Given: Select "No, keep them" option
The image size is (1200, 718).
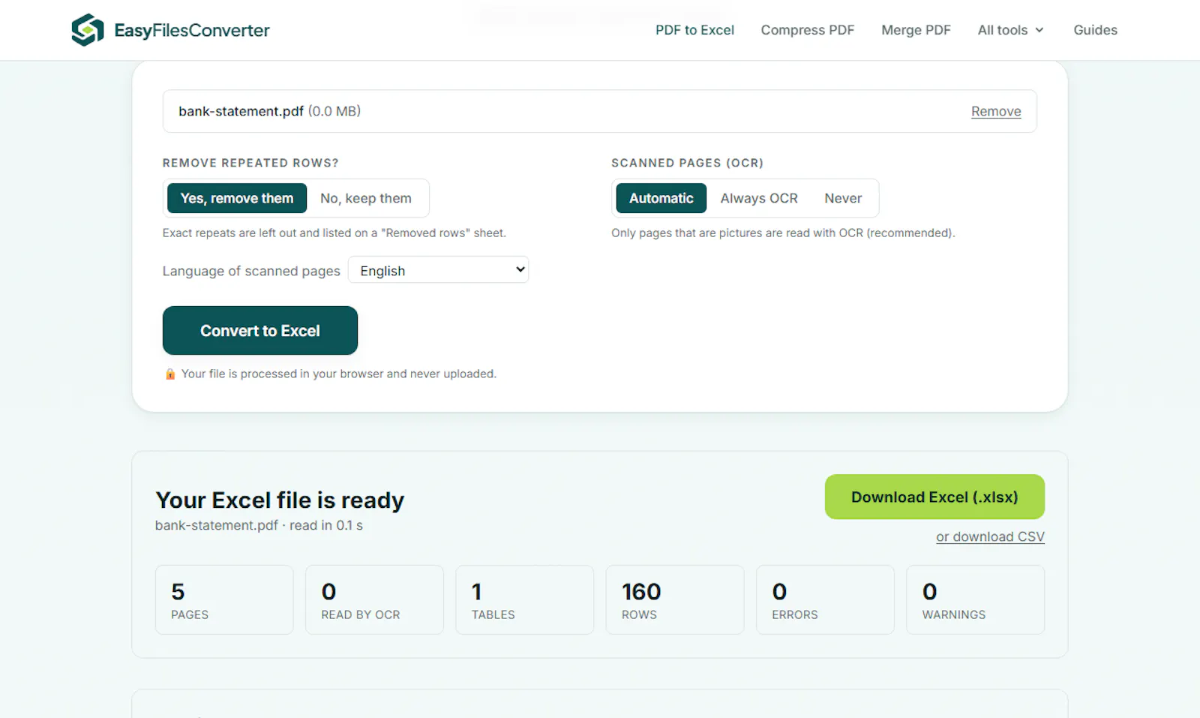Looking at the screenshot, I should click(366, 198).
